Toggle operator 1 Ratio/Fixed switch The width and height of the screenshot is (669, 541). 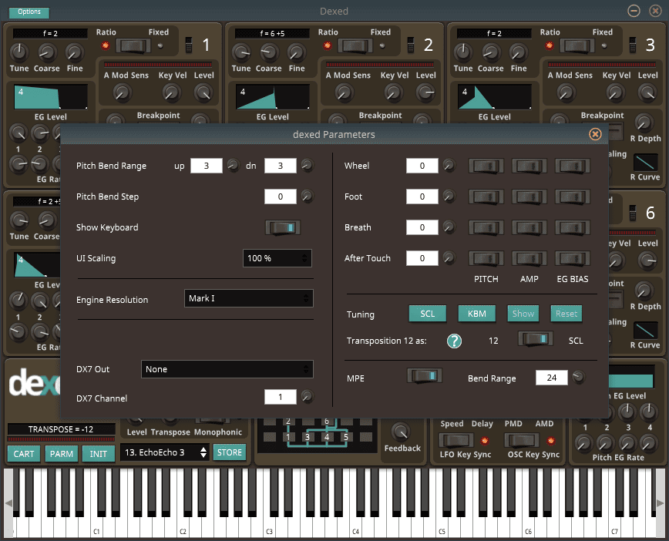[133, 45]
